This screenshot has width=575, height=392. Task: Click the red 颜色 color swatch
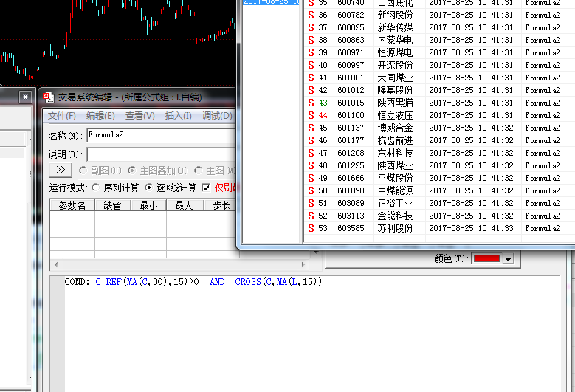click(x=486, y=259)
